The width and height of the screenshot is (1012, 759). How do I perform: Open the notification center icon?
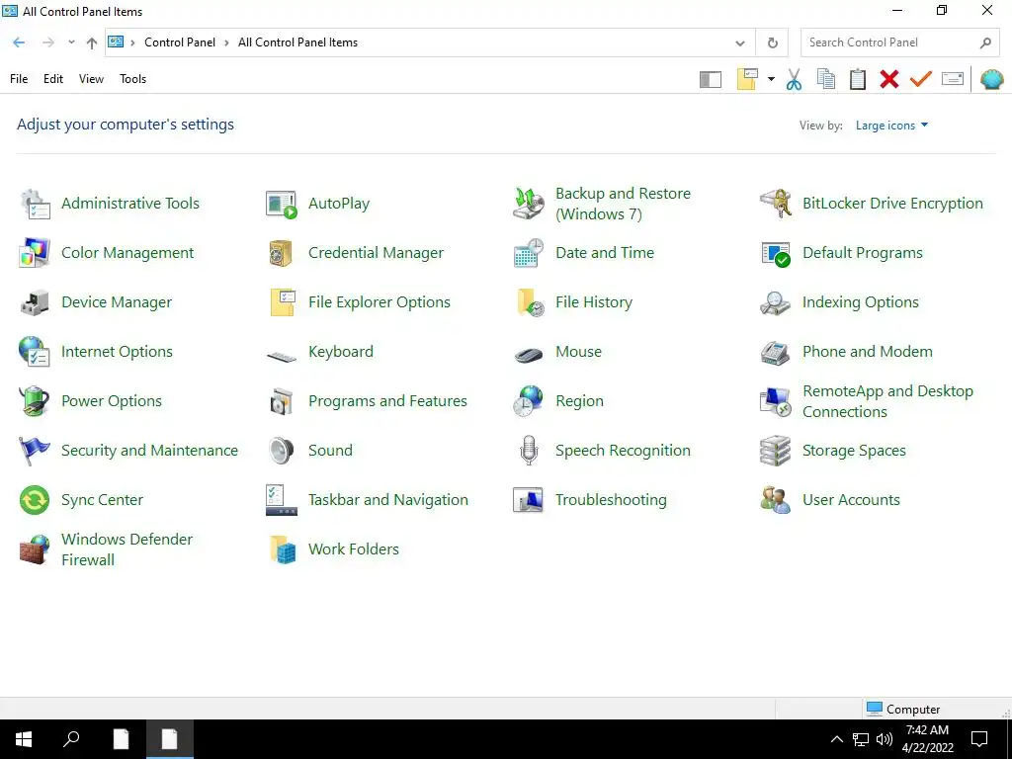(979, 739)
